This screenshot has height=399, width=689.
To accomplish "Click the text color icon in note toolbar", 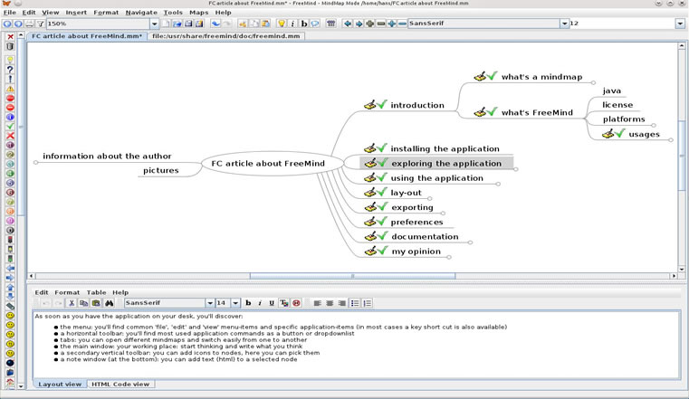I will pos(284,303).
